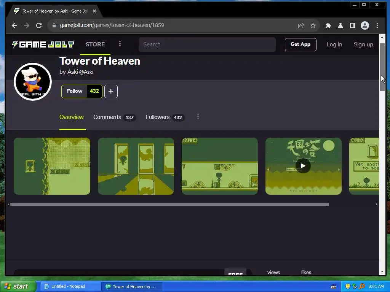Click the page vertical scrollbar thumb
Screen dimensions: 390x292
pyautogui.click(x=382, y=67)
